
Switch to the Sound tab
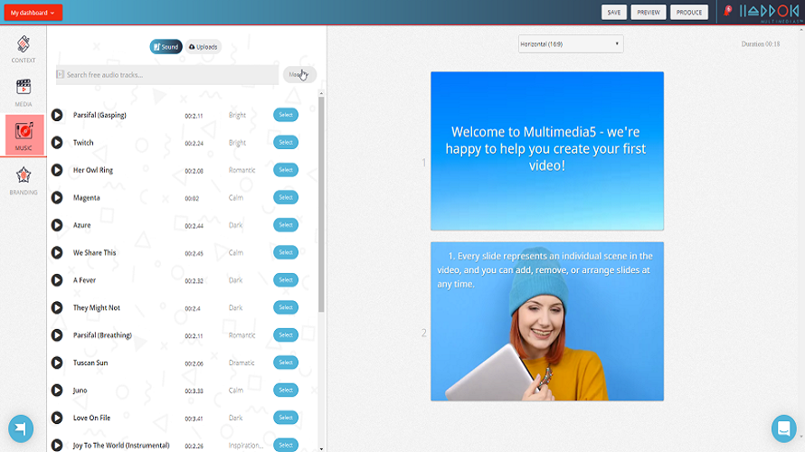166,47
